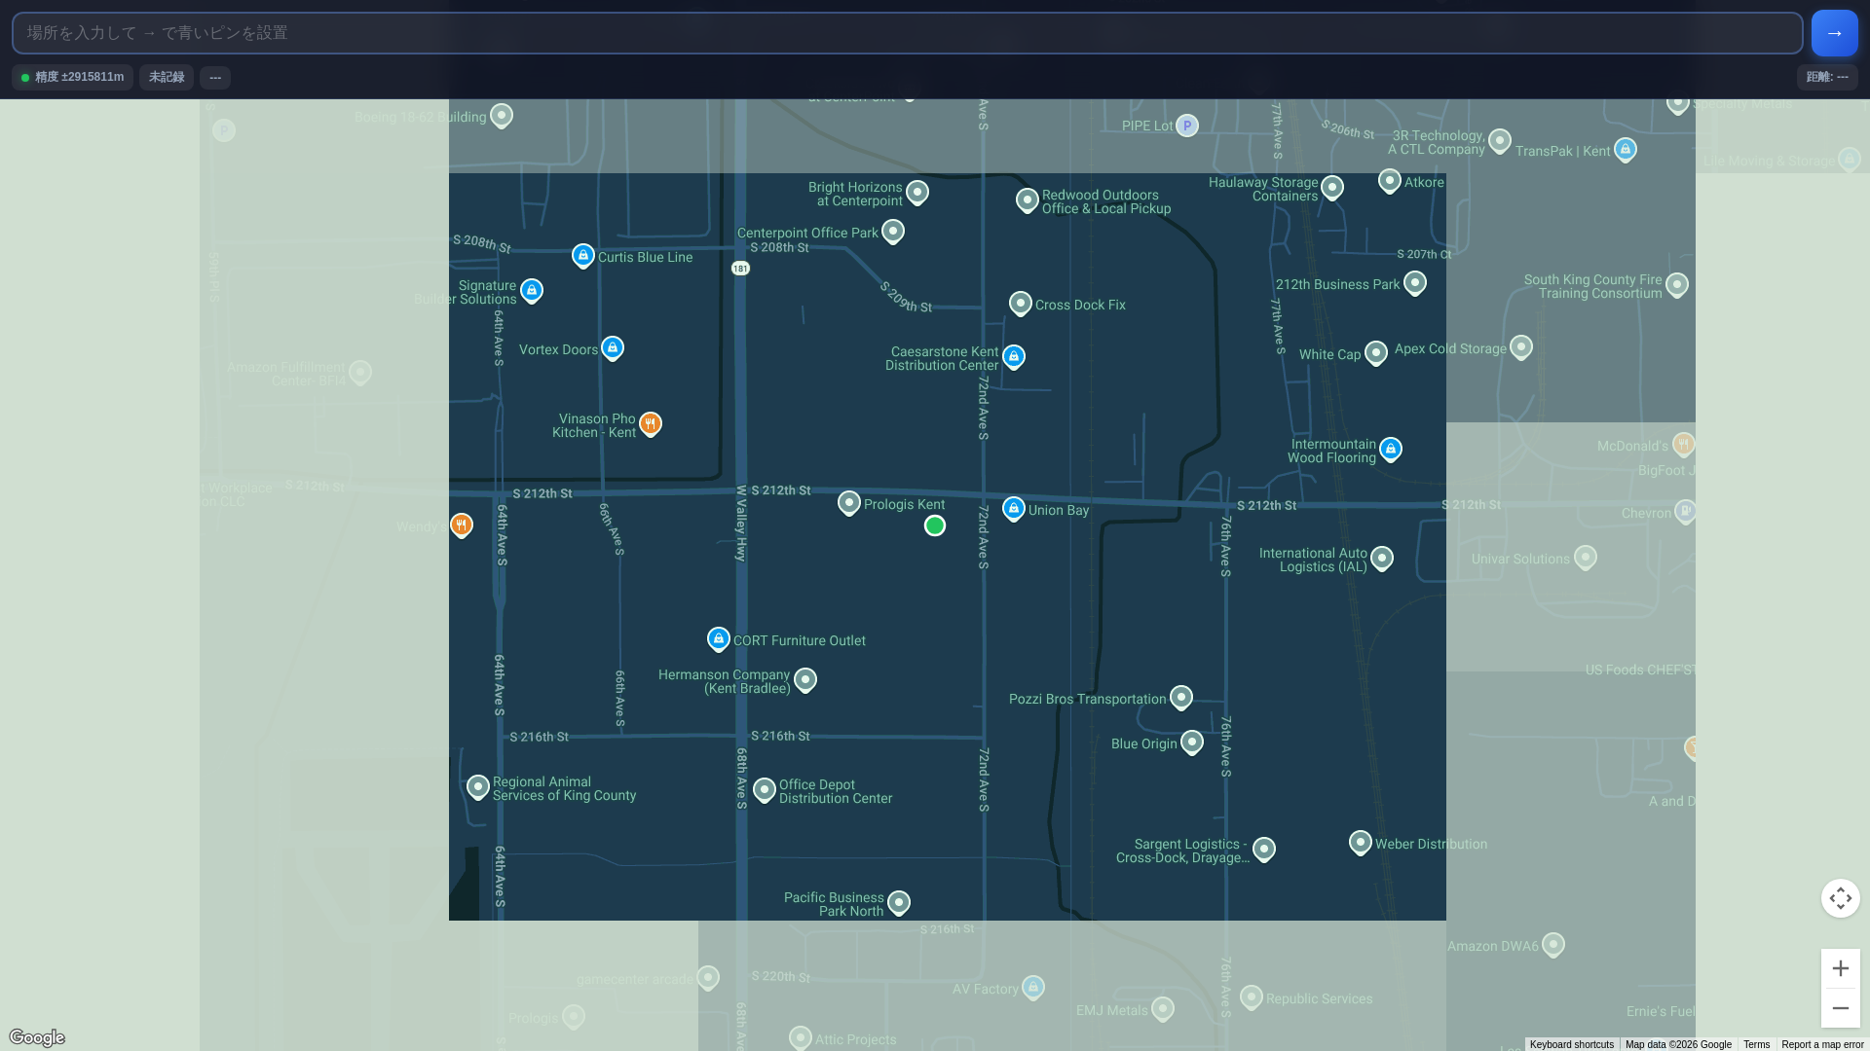The width and height of the screenshot is (1870, 1051).
Task: Open the Terms link
Action: (1756, 1044)
